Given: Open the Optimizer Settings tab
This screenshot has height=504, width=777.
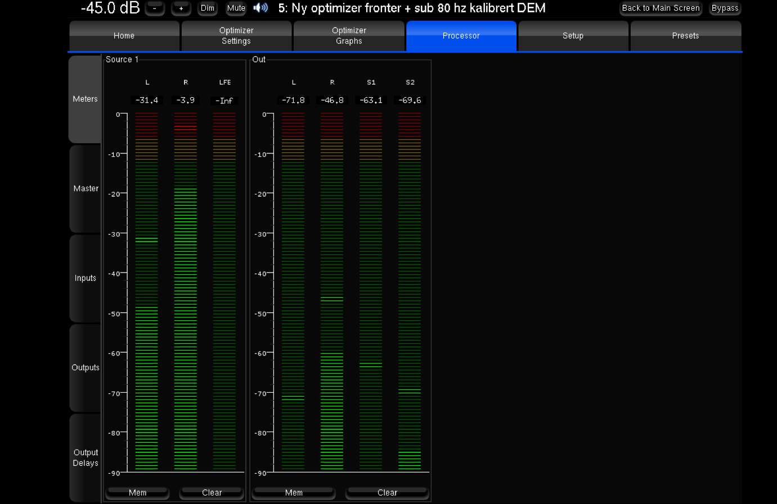Looking at the screenshot, I should click(x=236, y=36).
